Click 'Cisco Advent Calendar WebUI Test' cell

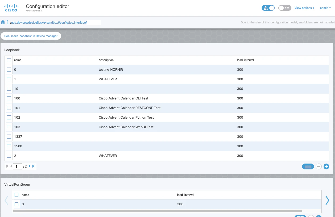(126, 127)
